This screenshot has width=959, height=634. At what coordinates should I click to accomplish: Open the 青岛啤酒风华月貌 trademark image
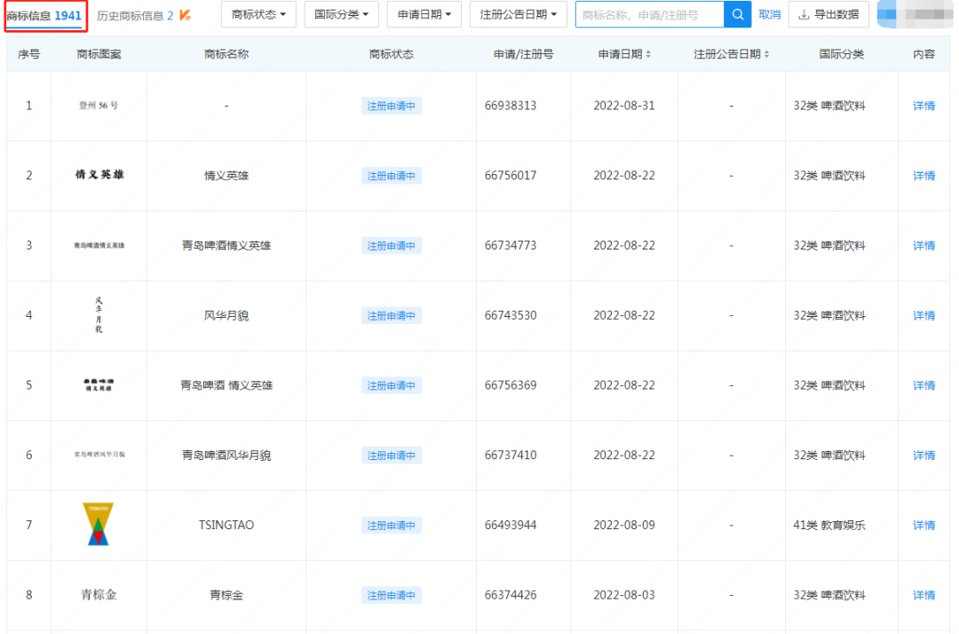coord(99,455)
